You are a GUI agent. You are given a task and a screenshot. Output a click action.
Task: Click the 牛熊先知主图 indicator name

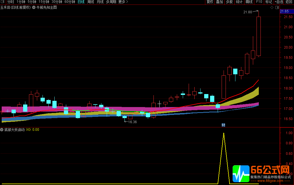(x=46, y=8)
